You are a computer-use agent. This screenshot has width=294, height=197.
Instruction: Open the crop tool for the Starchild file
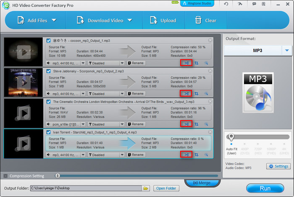[196, 155]
